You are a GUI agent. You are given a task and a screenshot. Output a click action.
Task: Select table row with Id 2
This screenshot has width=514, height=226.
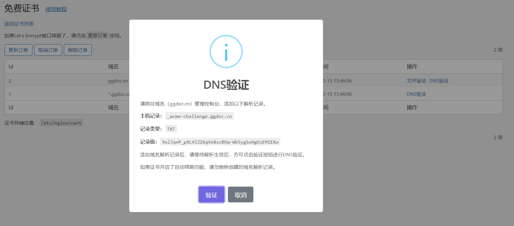pyautogui.click(x=254, y=81)
